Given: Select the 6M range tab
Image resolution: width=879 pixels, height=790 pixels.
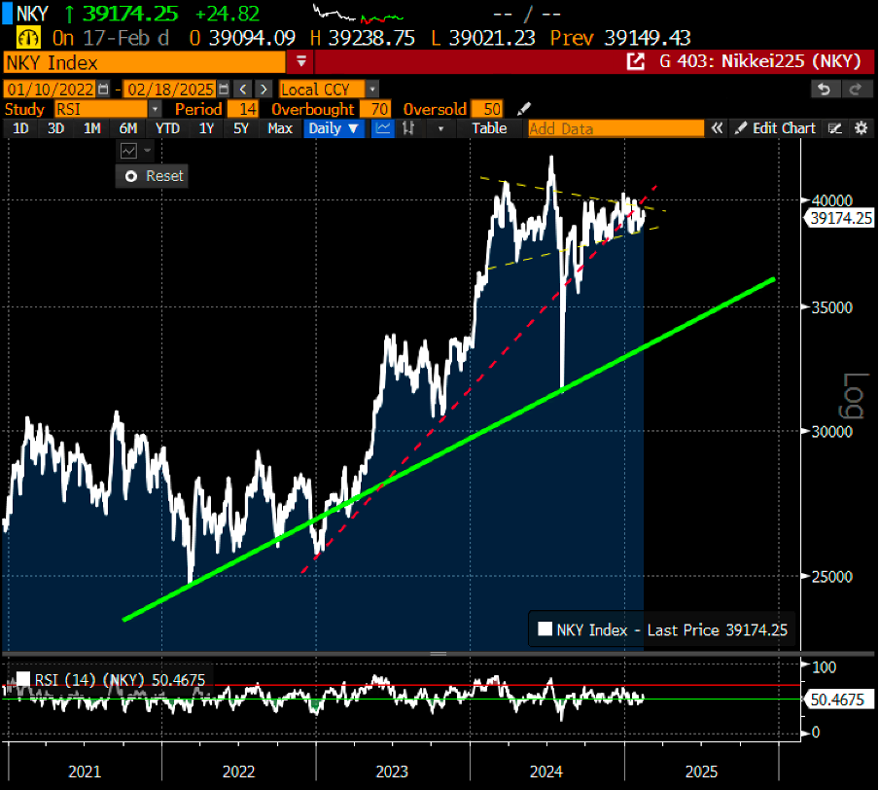Looking at the screenshot, I should tap(128, 128).
